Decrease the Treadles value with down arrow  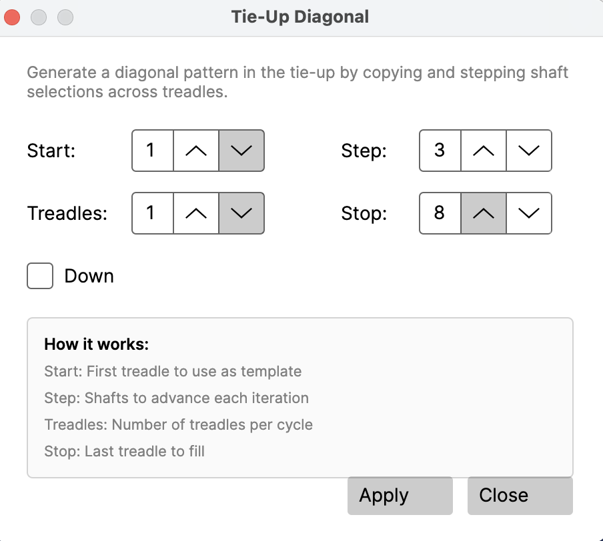[241, 213]
